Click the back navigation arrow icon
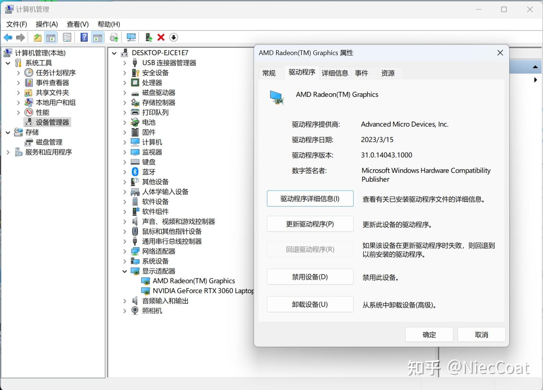543x390 pixels. pos(8,37)
